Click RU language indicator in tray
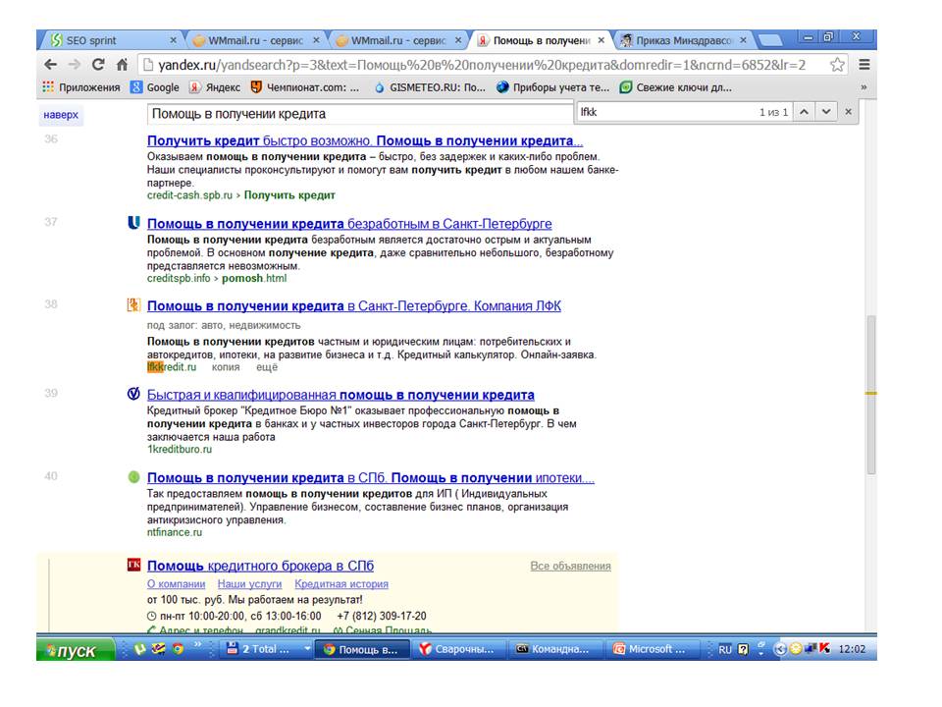Viewport: 942px width, 707px height. (x=725, y=650)
